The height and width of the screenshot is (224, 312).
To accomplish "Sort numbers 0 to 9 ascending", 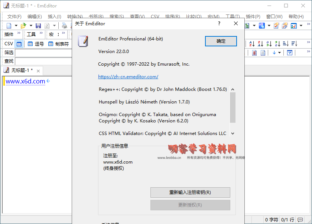I will [269, 43].
